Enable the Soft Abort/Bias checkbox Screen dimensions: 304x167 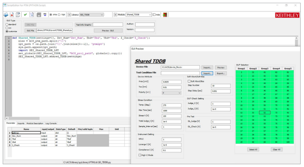pos(189,81)
